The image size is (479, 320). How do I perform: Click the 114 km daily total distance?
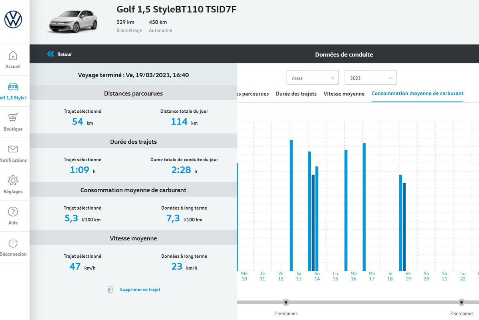(x=184, y=122)
